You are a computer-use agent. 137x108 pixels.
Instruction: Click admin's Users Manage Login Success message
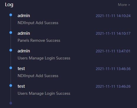pos(44,58)
